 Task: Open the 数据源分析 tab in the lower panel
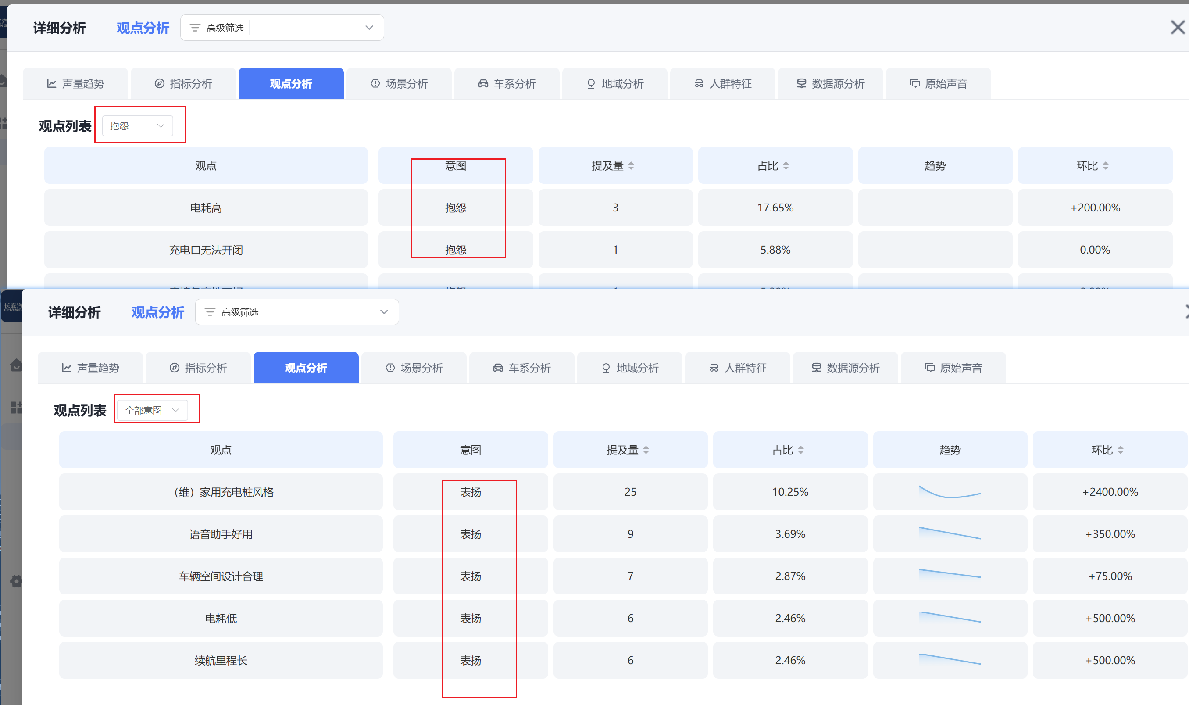[845, 368]
